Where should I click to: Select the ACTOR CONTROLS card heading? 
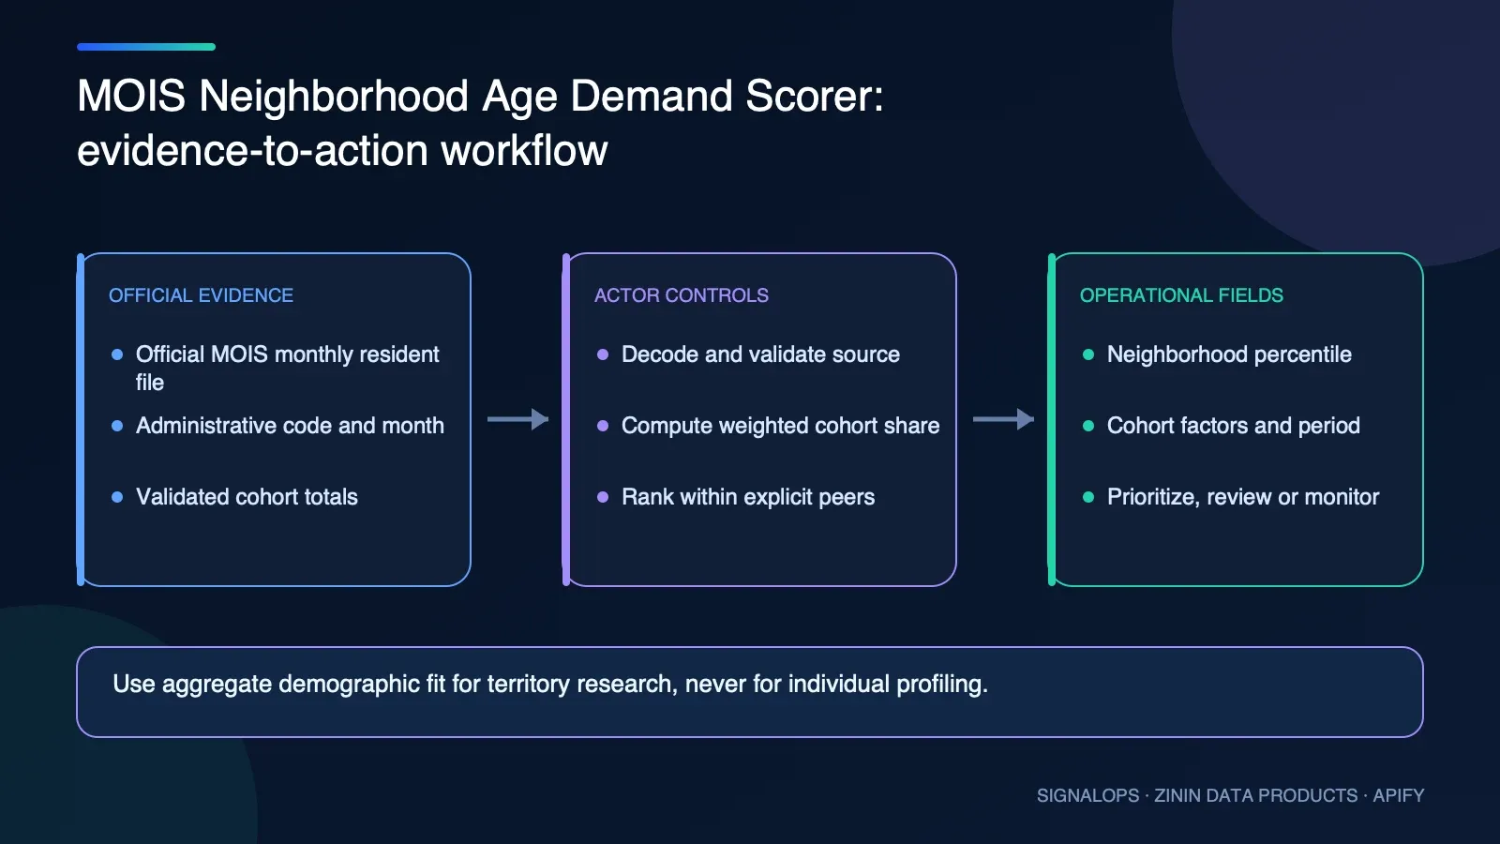coord(682,295)
